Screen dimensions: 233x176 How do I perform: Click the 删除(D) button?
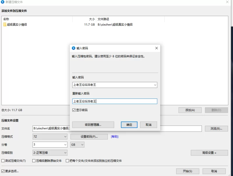(x=216, y=110)
